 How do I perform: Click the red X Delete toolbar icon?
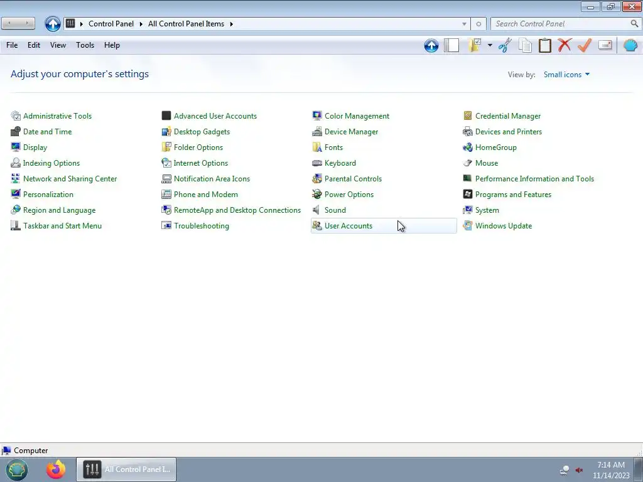(x=565, y=45)
